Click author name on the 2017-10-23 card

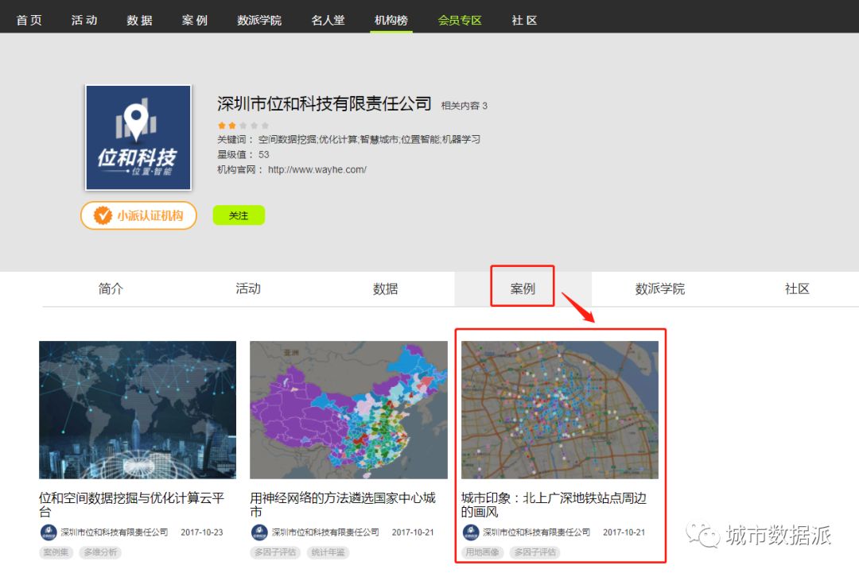click(115, 532)
